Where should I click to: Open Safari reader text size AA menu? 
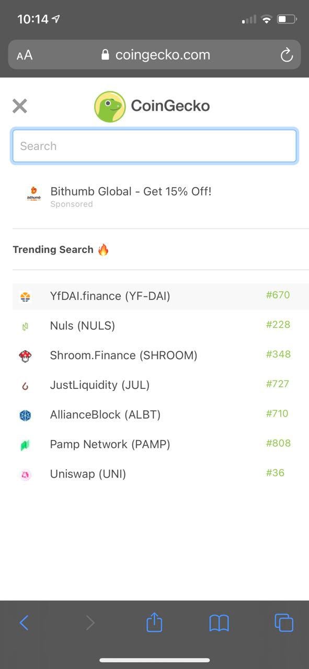pos(25,55)
